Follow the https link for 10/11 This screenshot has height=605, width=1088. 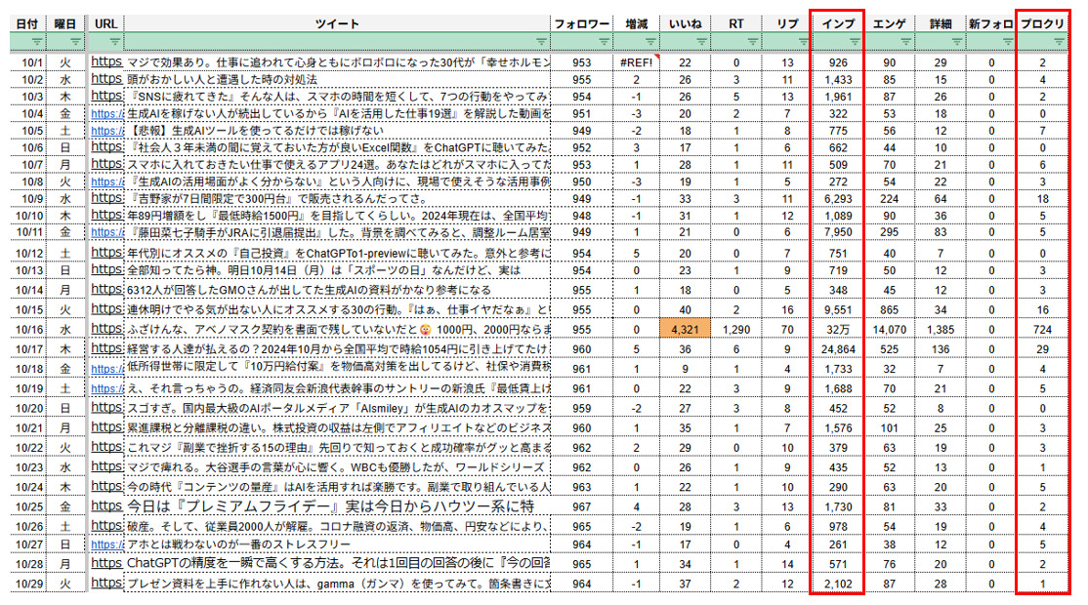point(107,232)
